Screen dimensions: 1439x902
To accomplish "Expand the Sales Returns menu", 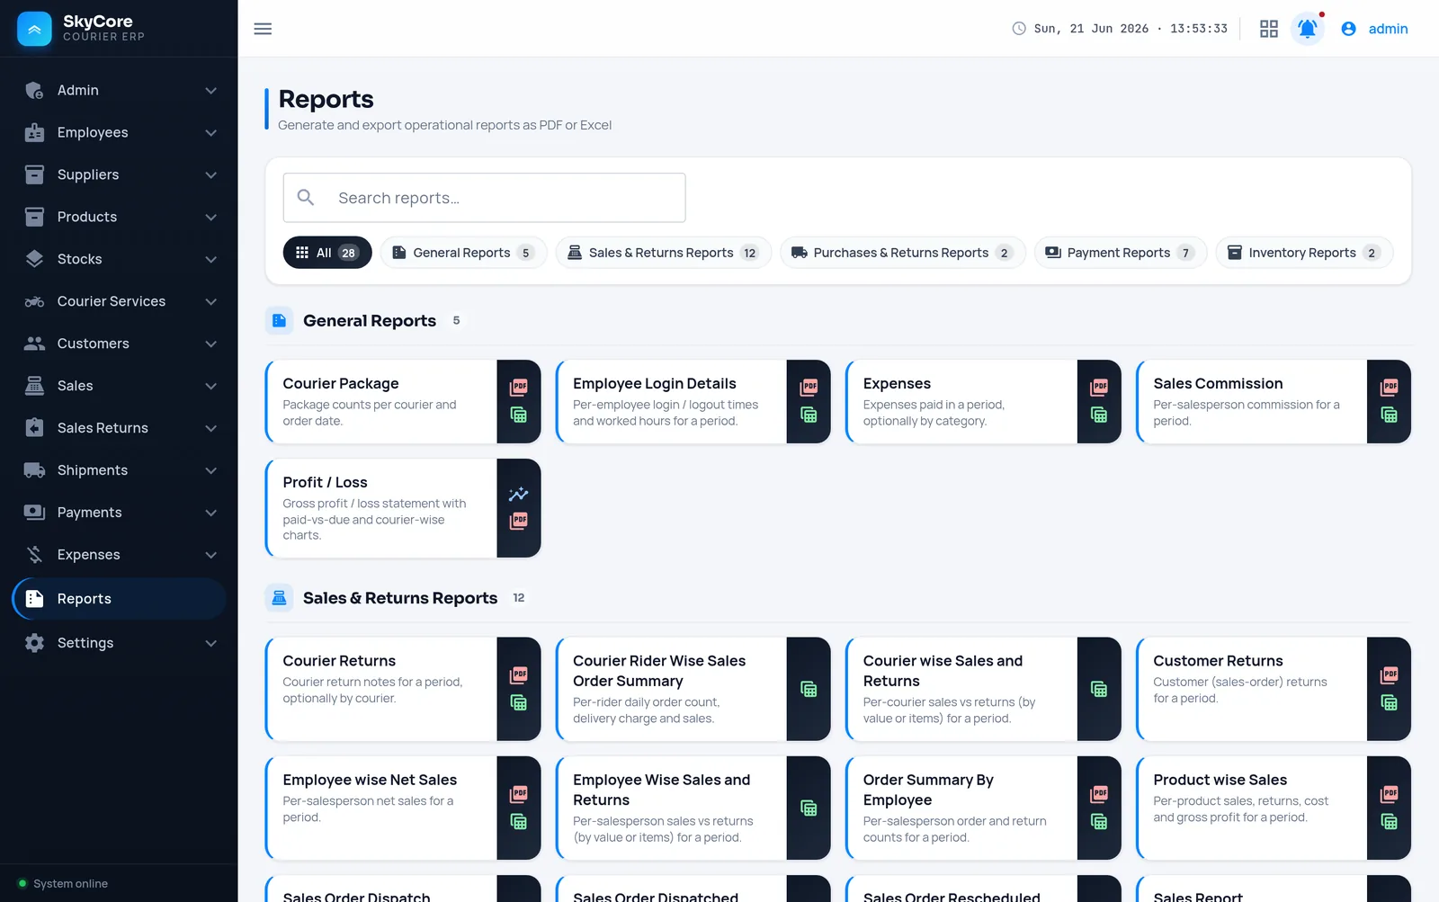I will pos(119,428).
